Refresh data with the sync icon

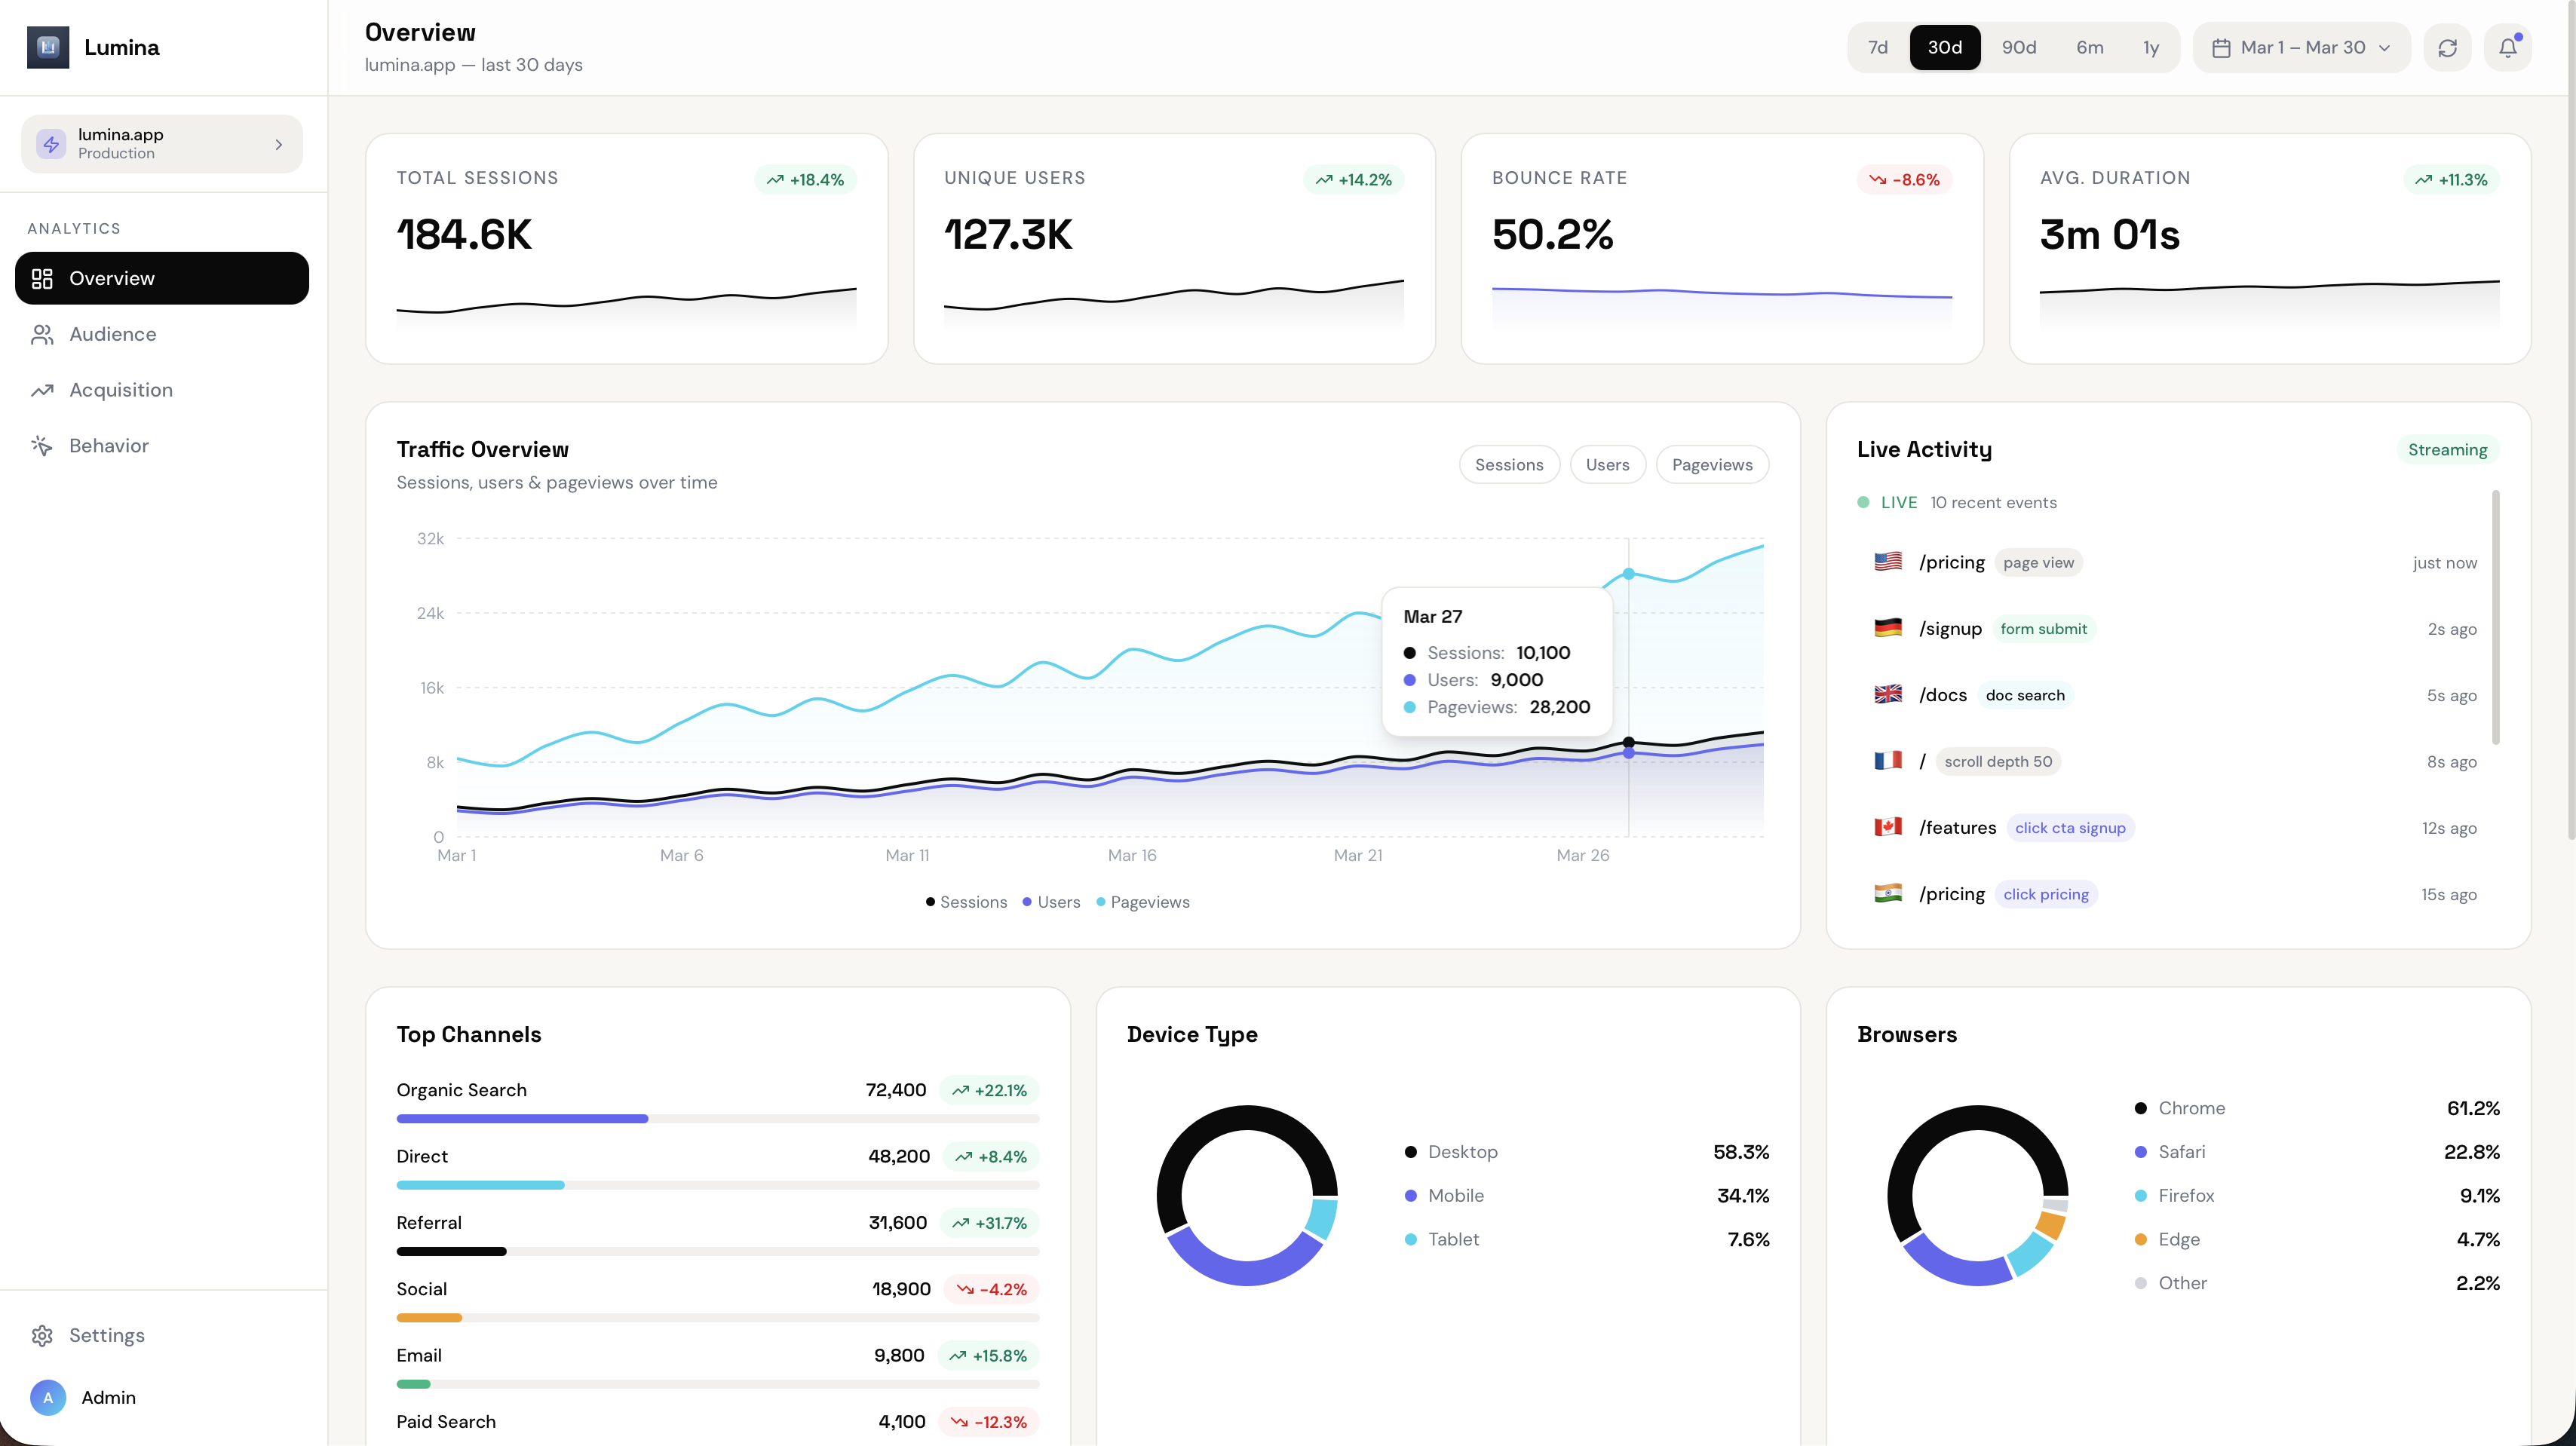pos(2447,47)
